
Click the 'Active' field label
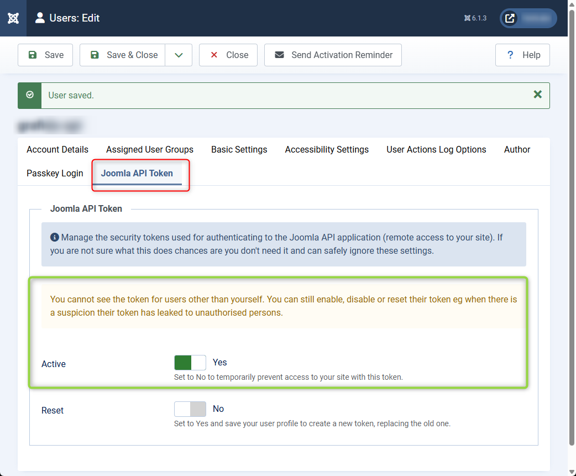coord(53,364)
